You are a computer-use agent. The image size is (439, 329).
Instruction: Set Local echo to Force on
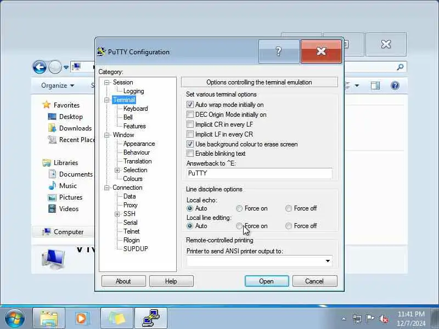pyautogui.click(x=239, y=208)
